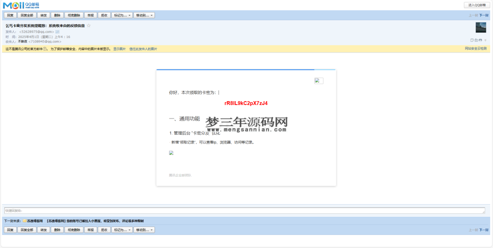The image size is (493, 248).
Task: Click 显示图片 link
Action: [119, 49]
